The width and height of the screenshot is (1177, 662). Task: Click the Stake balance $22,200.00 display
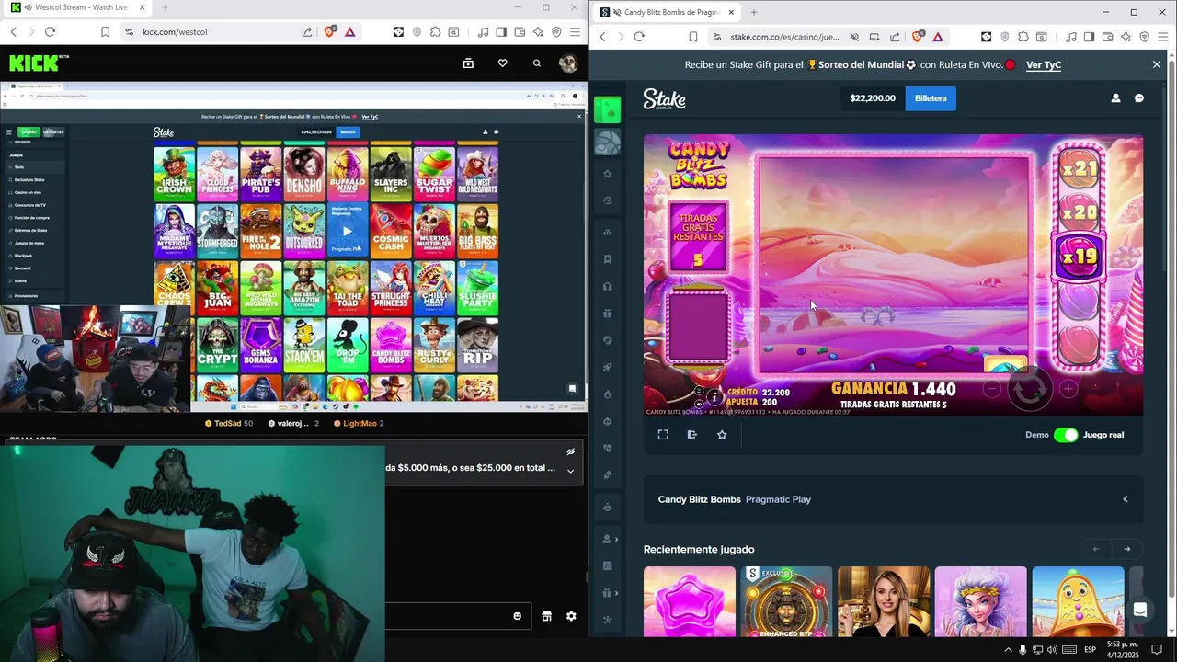click(x=873, y=98)
